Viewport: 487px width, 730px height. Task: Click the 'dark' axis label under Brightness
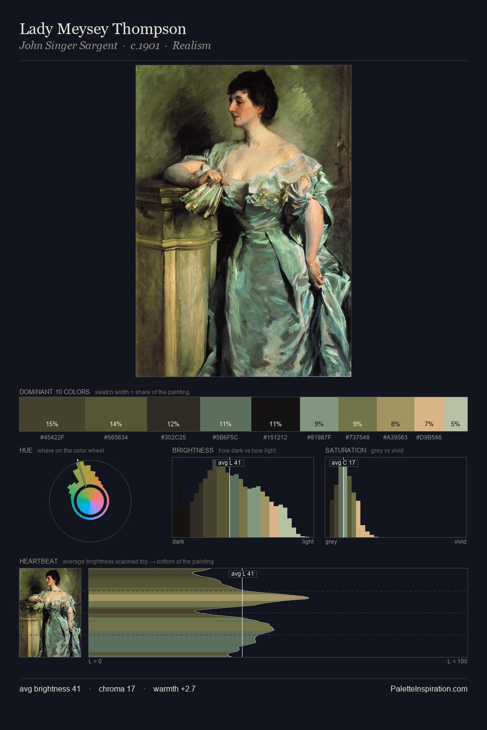click(x=178, y=542)
